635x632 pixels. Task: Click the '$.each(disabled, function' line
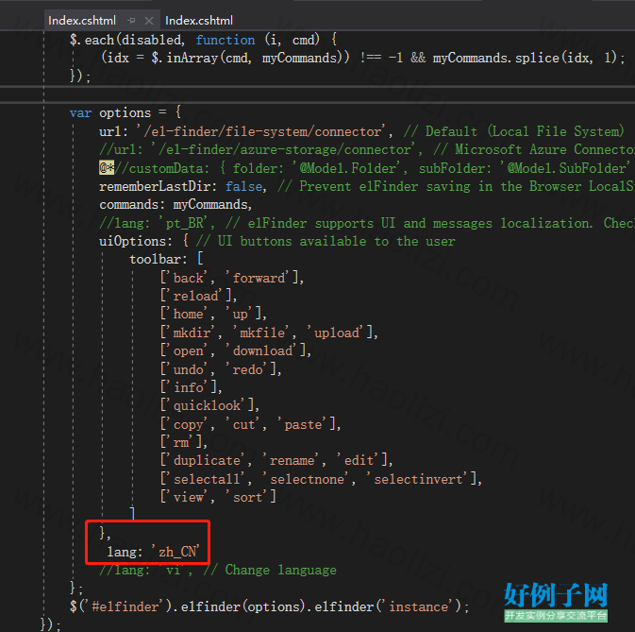click(x=203, y=40)
